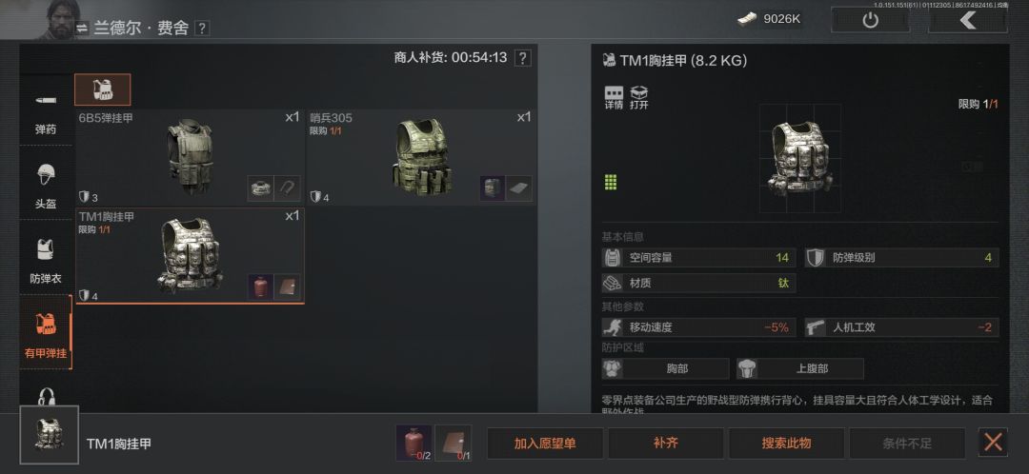Screen dimensions: 1029x474
Task: Click the power button icon
Action: point(870,20)
